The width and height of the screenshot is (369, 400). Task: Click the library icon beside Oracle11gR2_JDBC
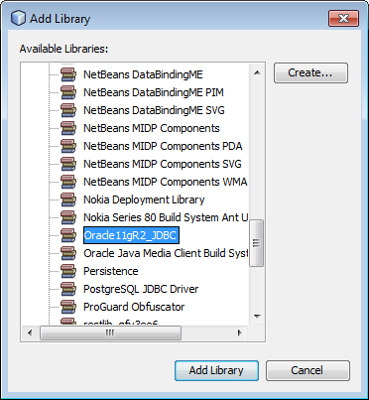point(68,235)
